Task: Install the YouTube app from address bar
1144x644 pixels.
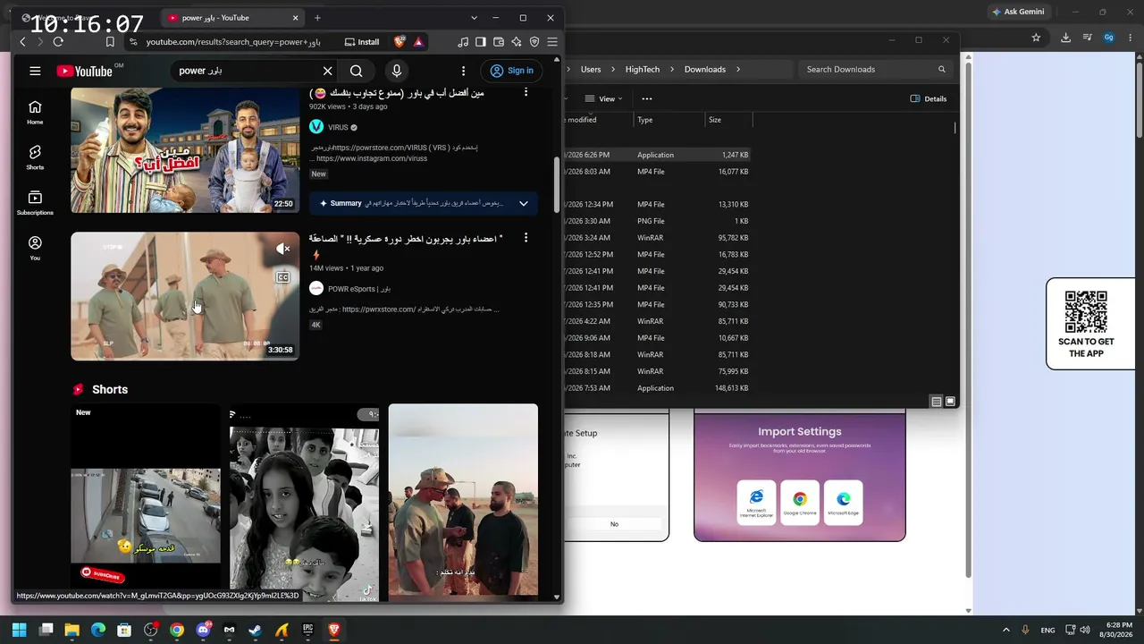Action: pos(362,42)
